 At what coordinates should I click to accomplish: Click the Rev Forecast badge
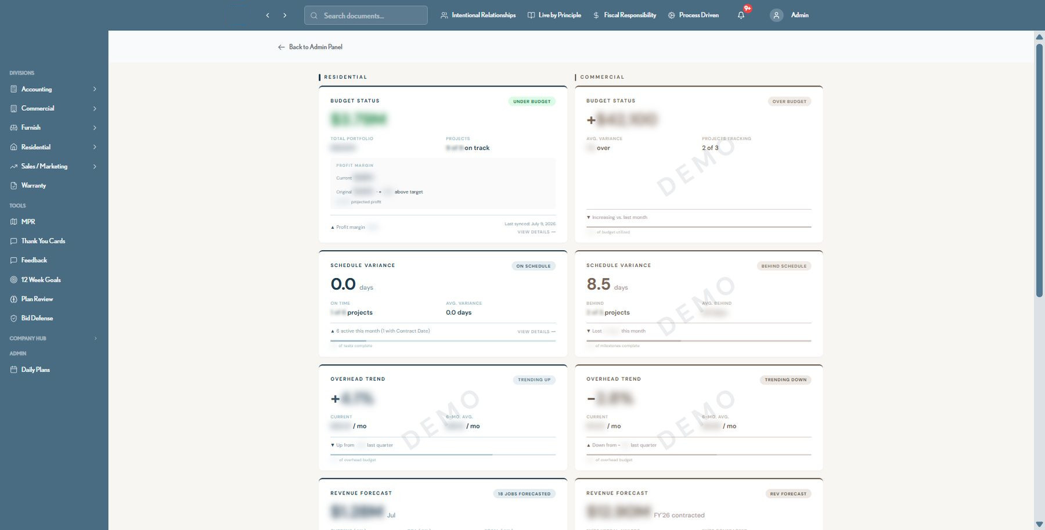coord(788,494)
